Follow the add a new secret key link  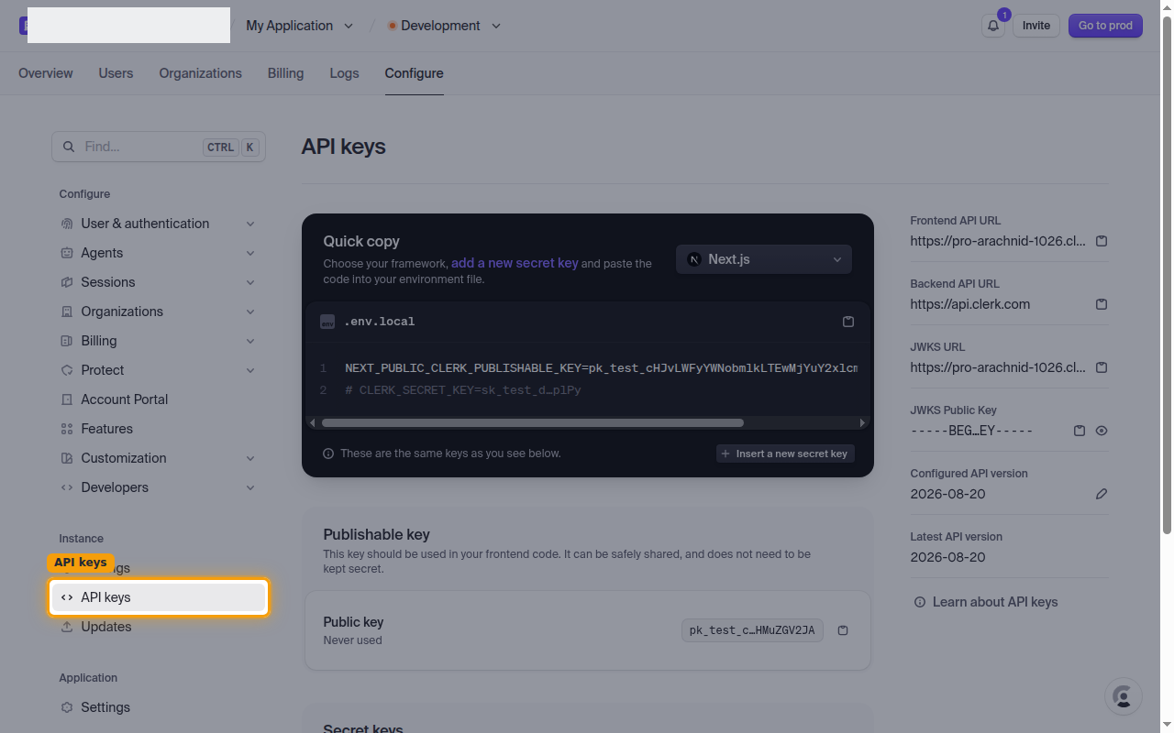515,263
